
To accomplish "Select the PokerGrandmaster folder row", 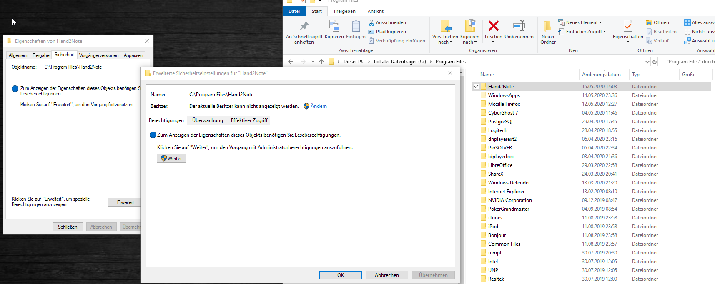I will tap(591, 209).
